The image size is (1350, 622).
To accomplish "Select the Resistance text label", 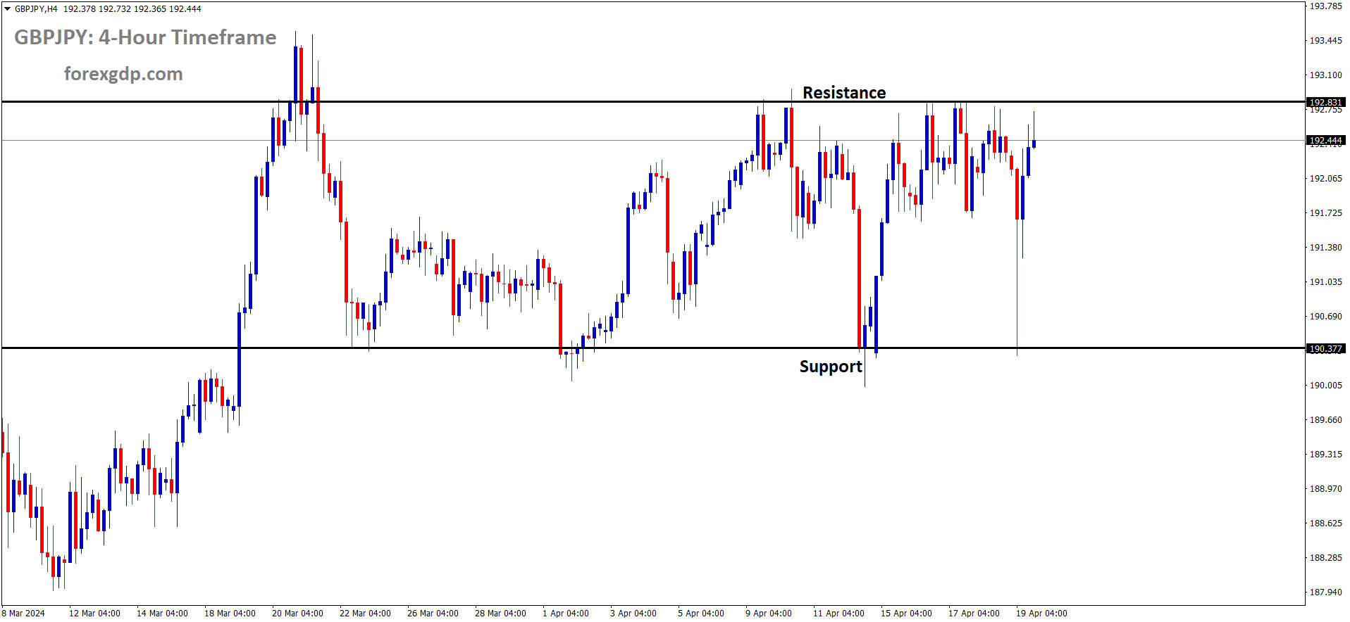I will 844,93.
